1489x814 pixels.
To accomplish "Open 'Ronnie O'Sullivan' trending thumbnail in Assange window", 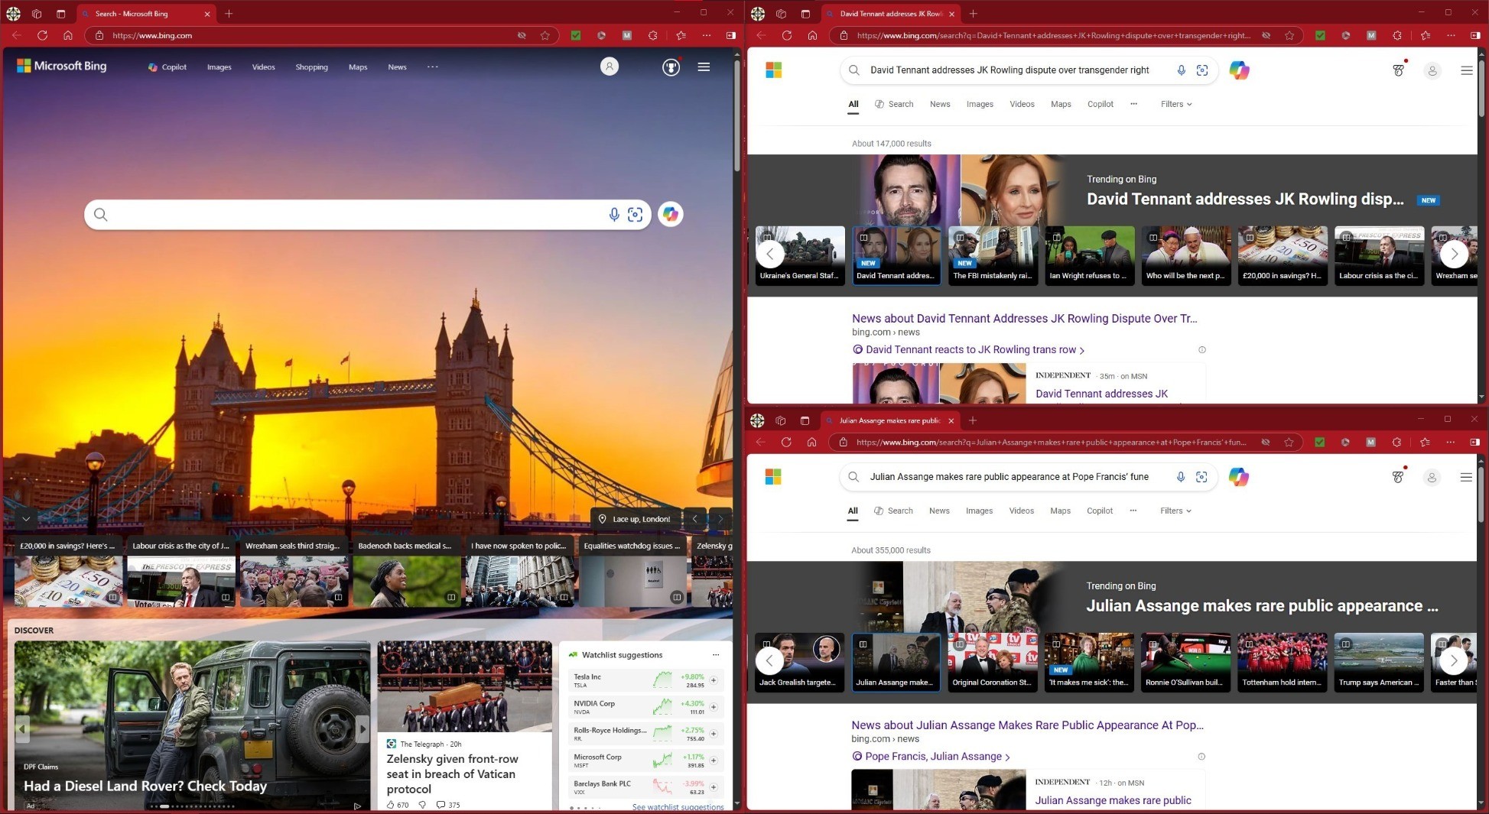I will click(x=1185, y=662).
